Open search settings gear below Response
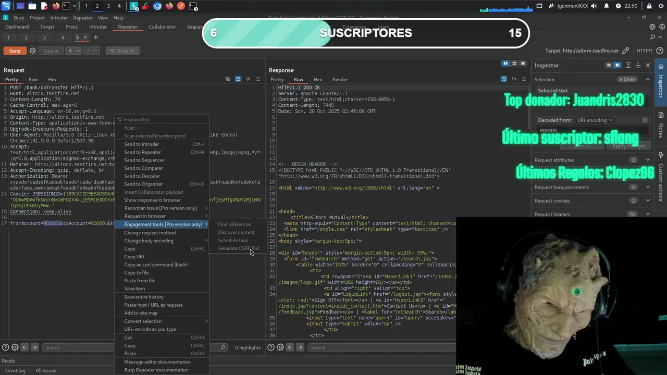This screenshot has width=667, height=375. (x=280, y=347)
